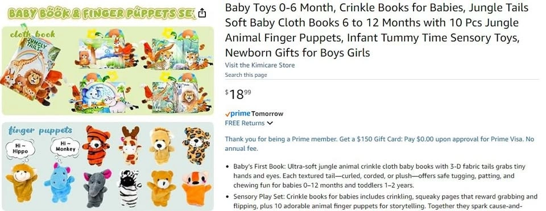Visit the Kimicare Store link

coord(260,65)
